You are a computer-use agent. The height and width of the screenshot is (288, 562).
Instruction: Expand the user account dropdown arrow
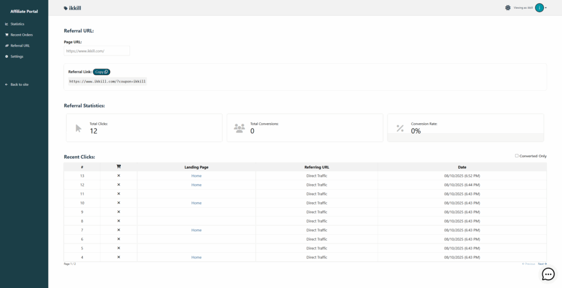tap(546, 8)
